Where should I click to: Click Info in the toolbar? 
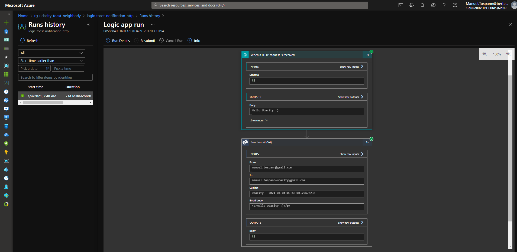tap(194, 41)
